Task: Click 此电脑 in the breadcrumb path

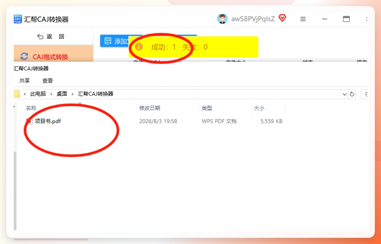Action: pyautogui.click(x=38, y=94)
